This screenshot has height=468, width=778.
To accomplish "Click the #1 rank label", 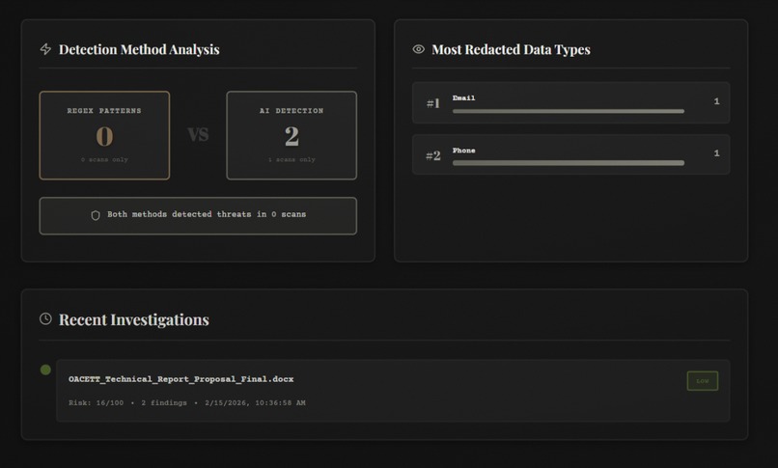I will click(x=433, y=103).
